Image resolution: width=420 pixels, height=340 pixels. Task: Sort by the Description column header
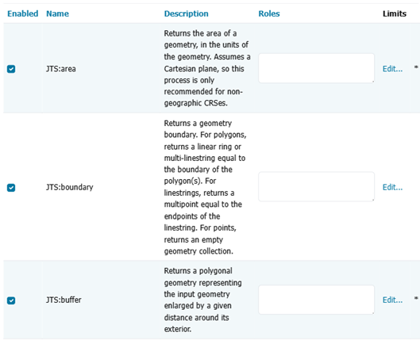(x=186, y=13)
